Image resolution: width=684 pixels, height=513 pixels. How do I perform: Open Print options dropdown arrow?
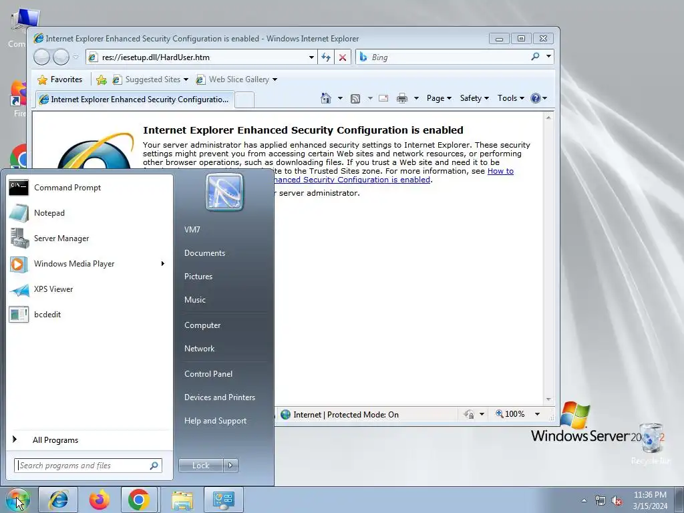pyautogui.click(x=416, y=98)
